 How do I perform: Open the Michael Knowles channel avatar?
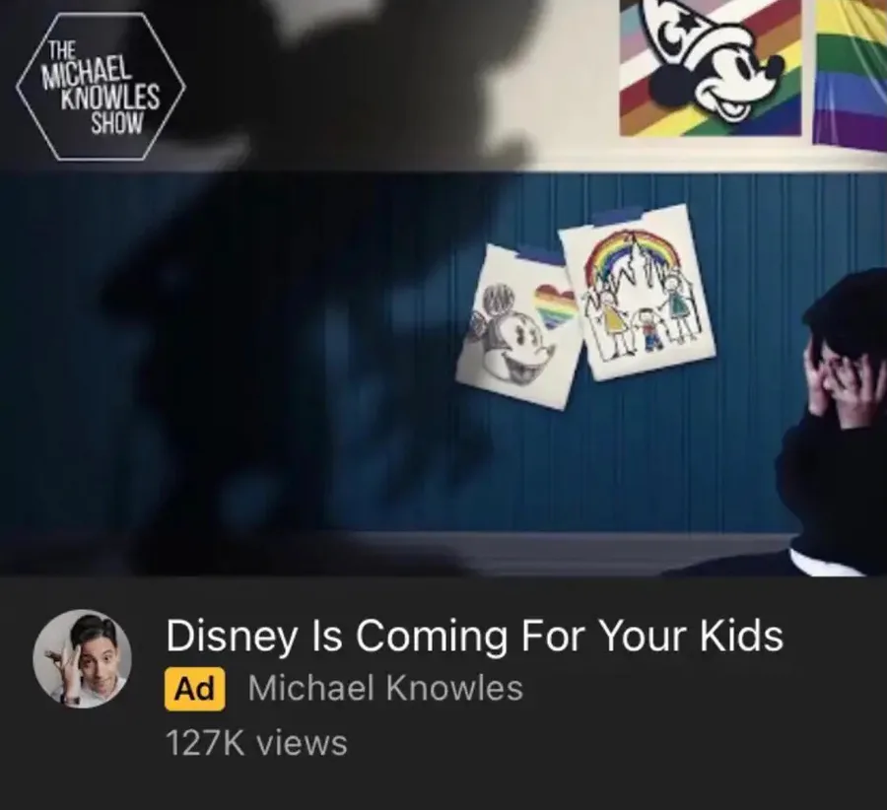(x=83, y=658)
